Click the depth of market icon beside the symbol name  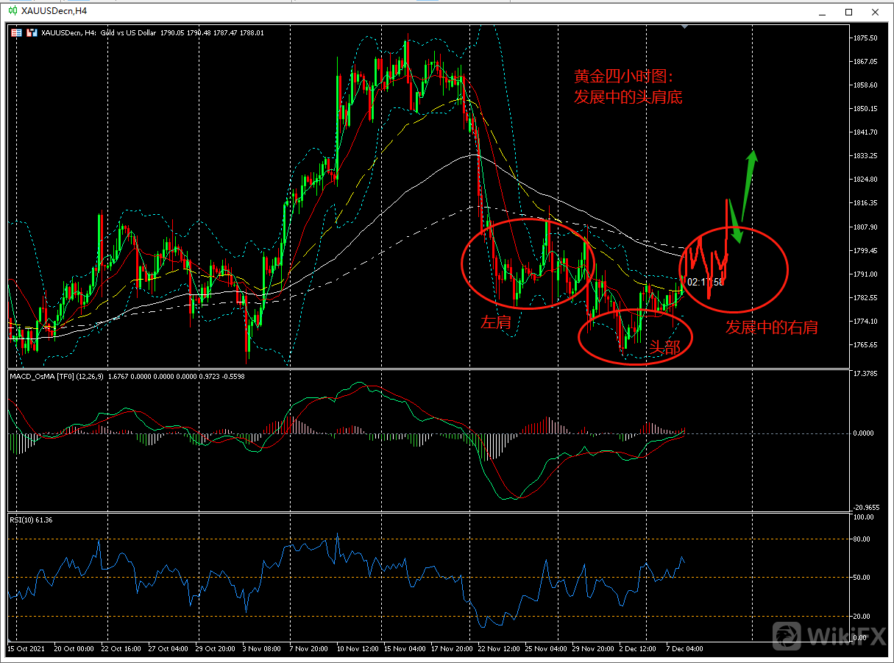pyautogui.click(x=32, y=32)
